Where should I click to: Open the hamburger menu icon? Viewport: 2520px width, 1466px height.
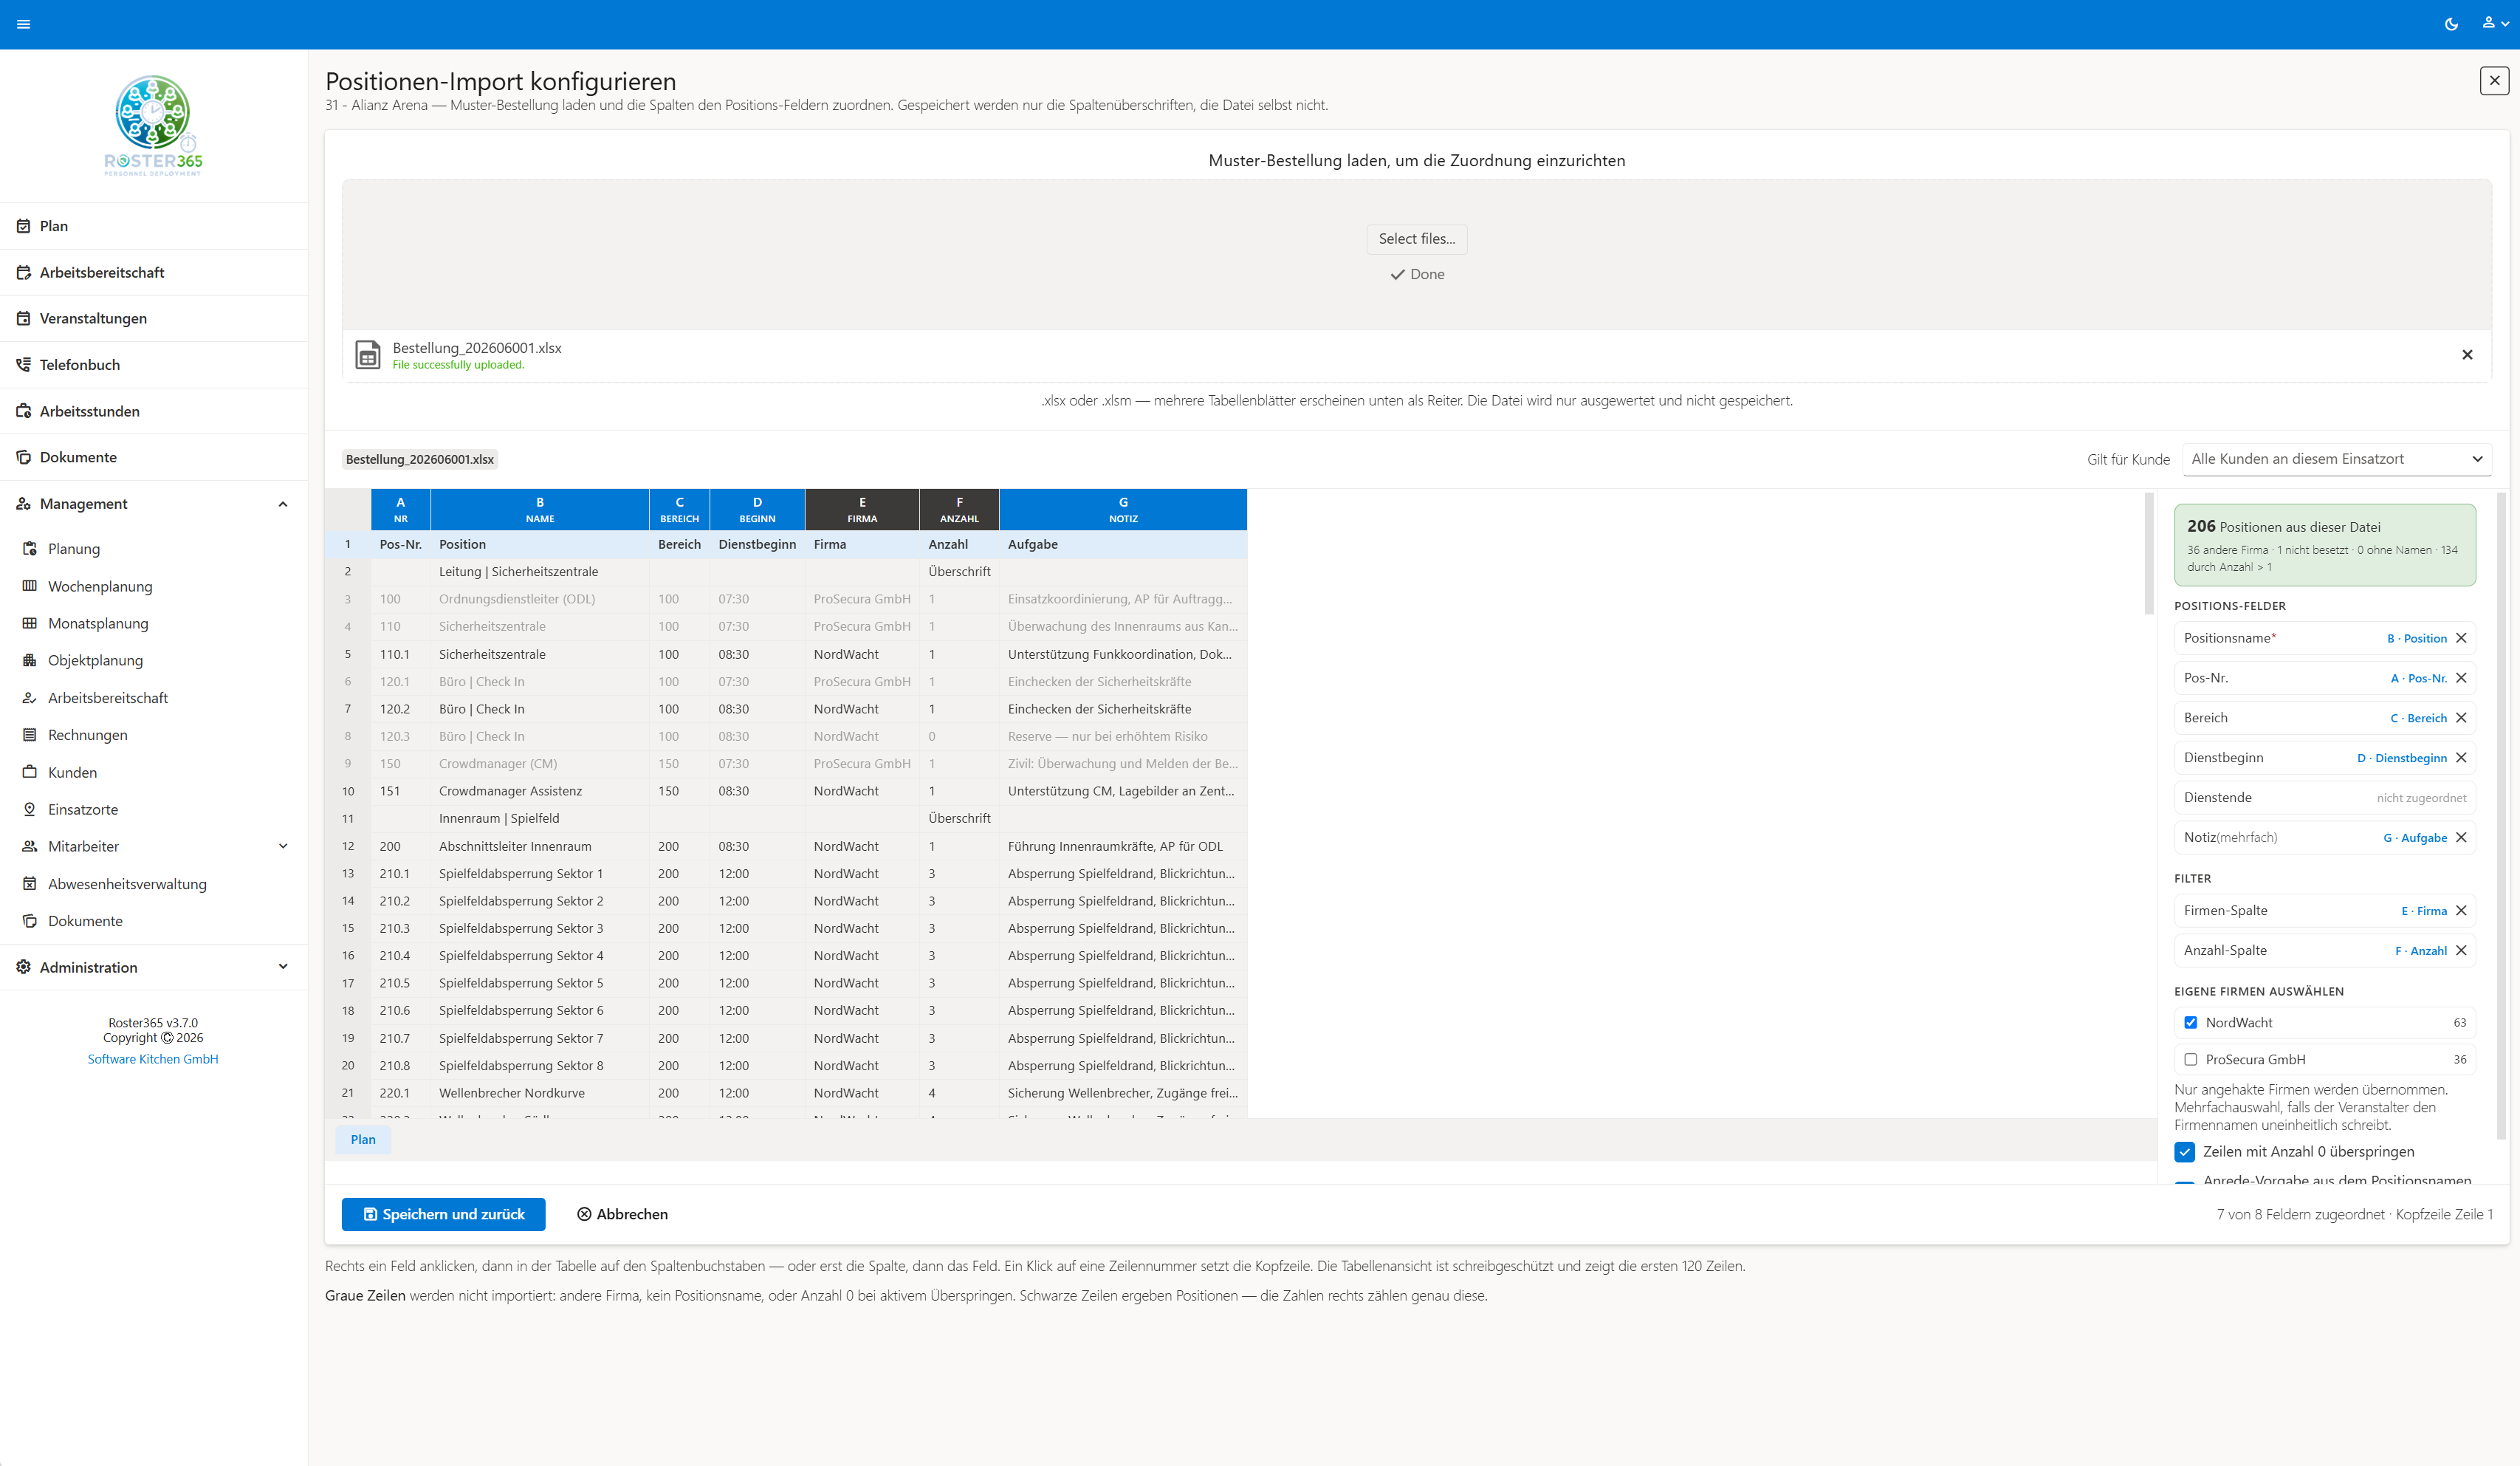pyautogui.click(x=24, y=24)
